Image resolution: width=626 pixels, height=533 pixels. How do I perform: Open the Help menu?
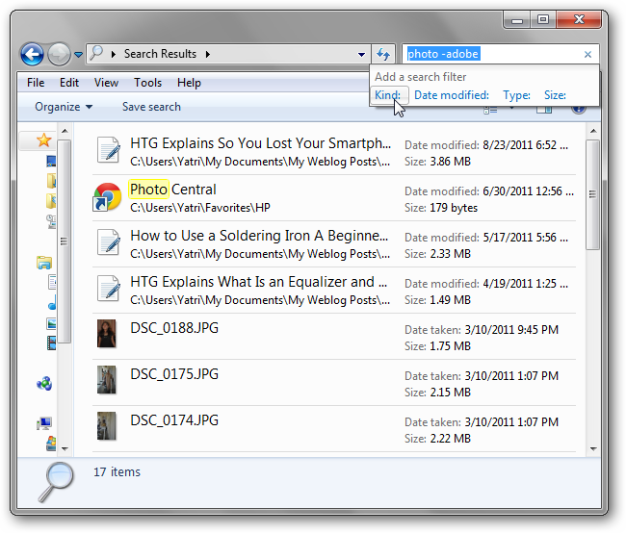pyautogui.click(x=189, y=83)
